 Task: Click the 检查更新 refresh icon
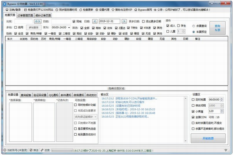[x=80, y=10]
